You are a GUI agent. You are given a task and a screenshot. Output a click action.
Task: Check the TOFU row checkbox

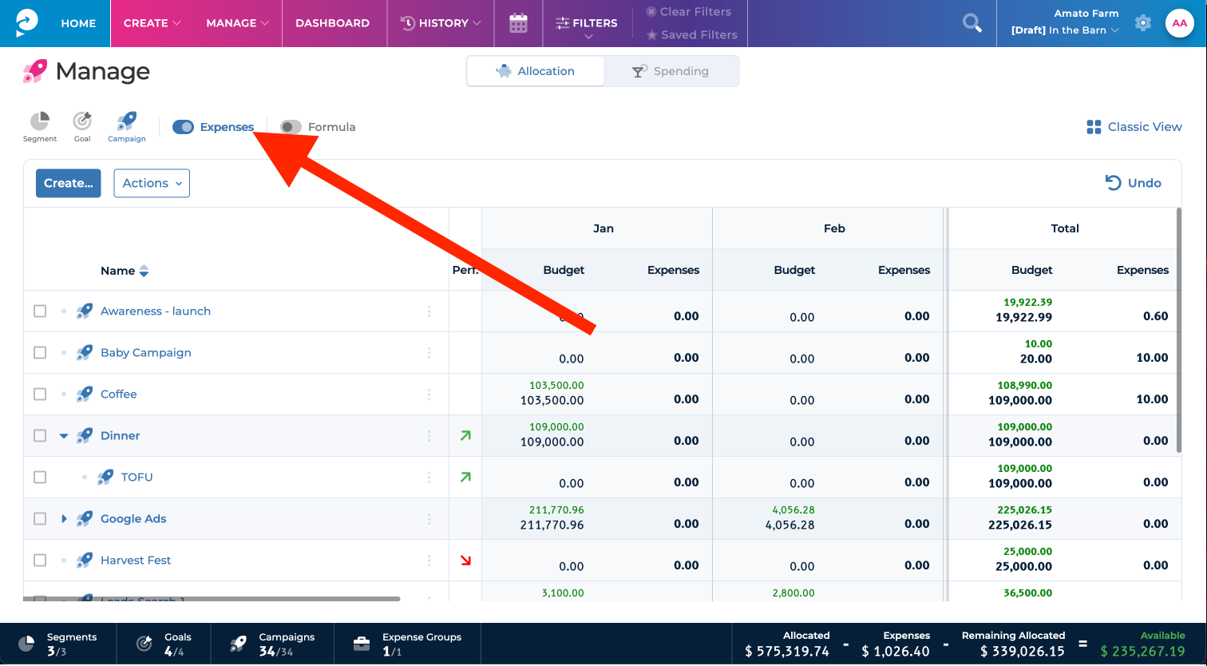click(40, 478)
